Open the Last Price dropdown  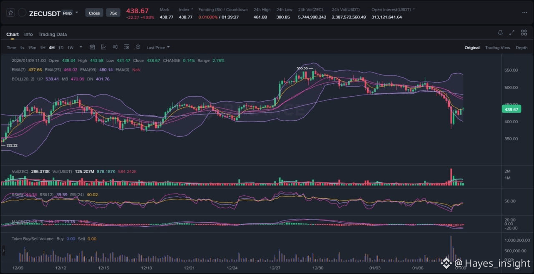click(158, 47)
